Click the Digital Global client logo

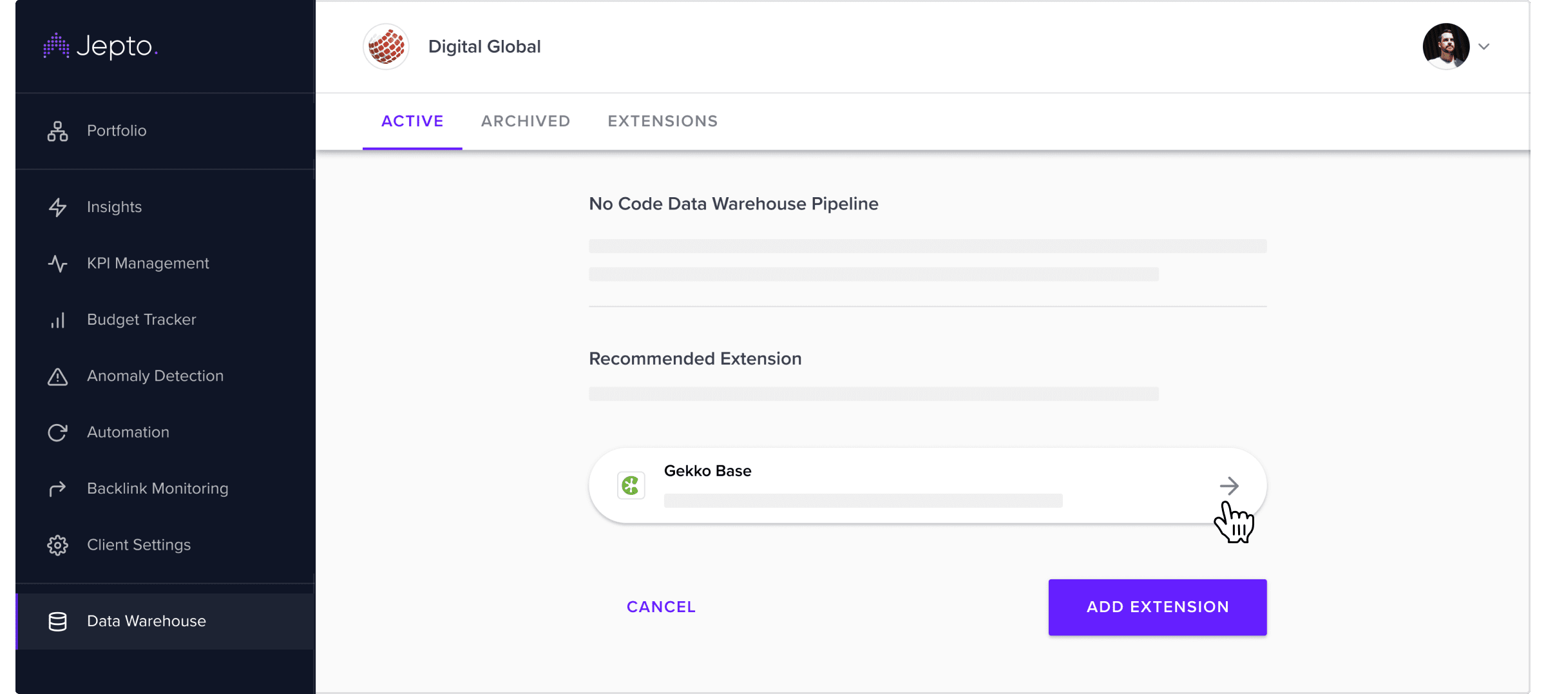[x=386, y=46]
